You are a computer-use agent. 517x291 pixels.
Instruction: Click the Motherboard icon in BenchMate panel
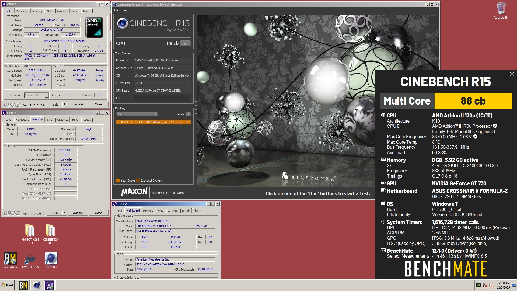click(x=383, y=190)
